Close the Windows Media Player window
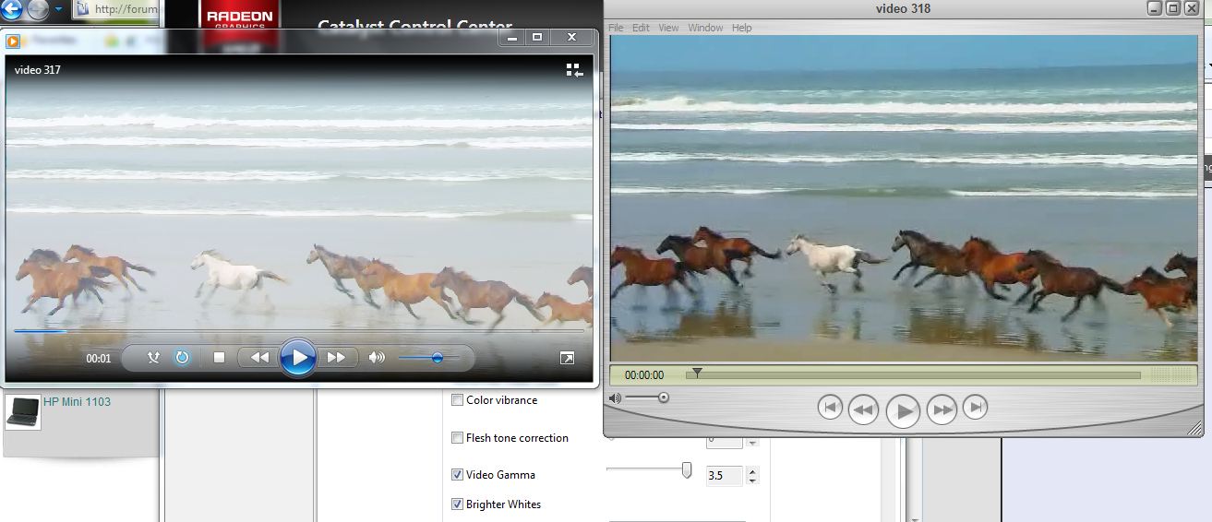The image size is (1212, 522). [571, 37]
